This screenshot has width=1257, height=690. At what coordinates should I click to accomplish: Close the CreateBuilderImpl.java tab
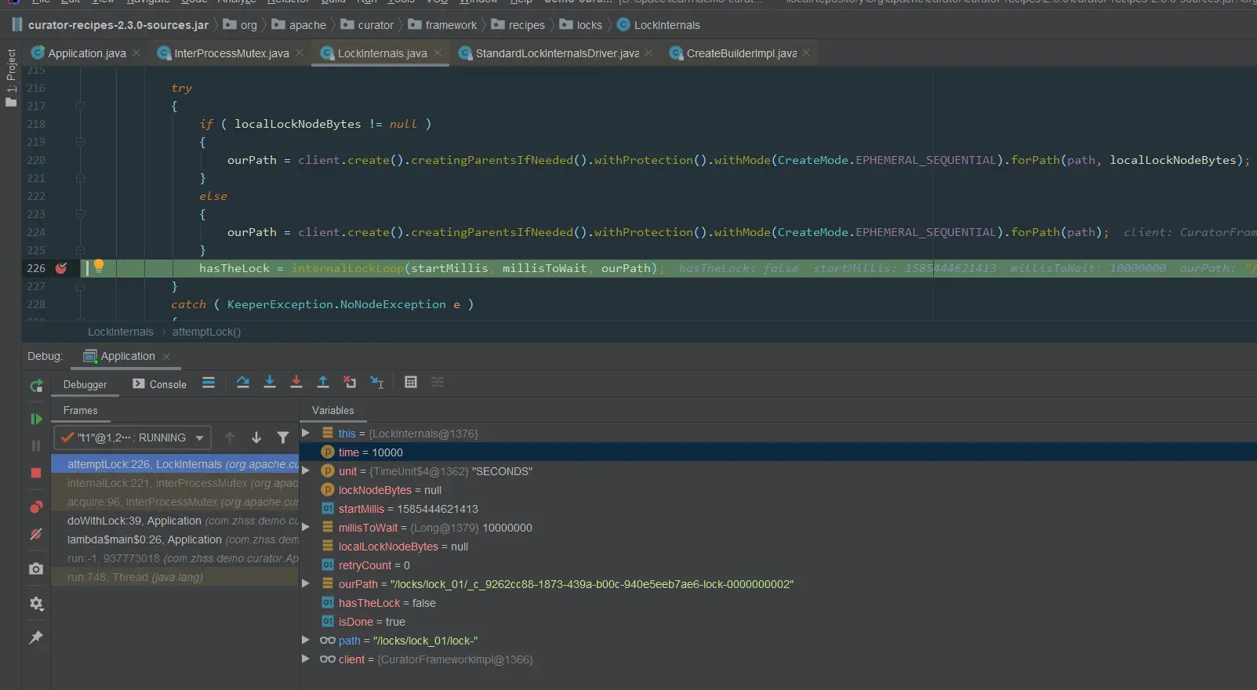pos(806,53)
